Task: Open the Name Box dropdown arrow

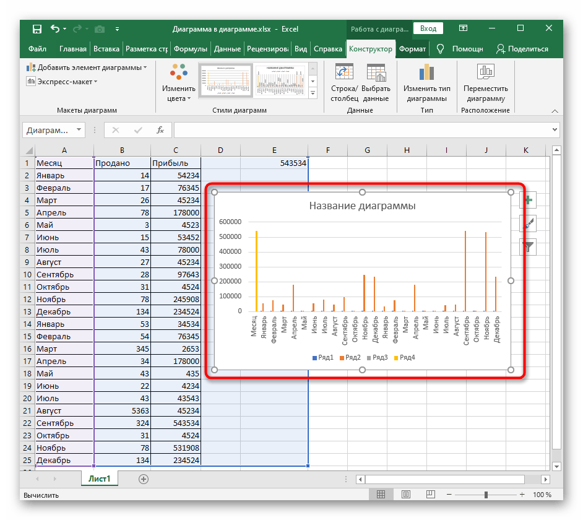Action: [x=79, y=130]
